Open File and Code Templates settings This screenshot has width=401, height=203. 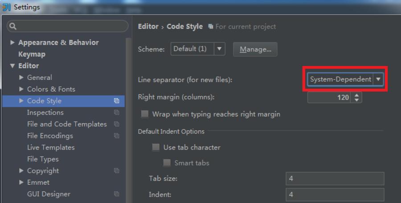(x=67, y=124)
